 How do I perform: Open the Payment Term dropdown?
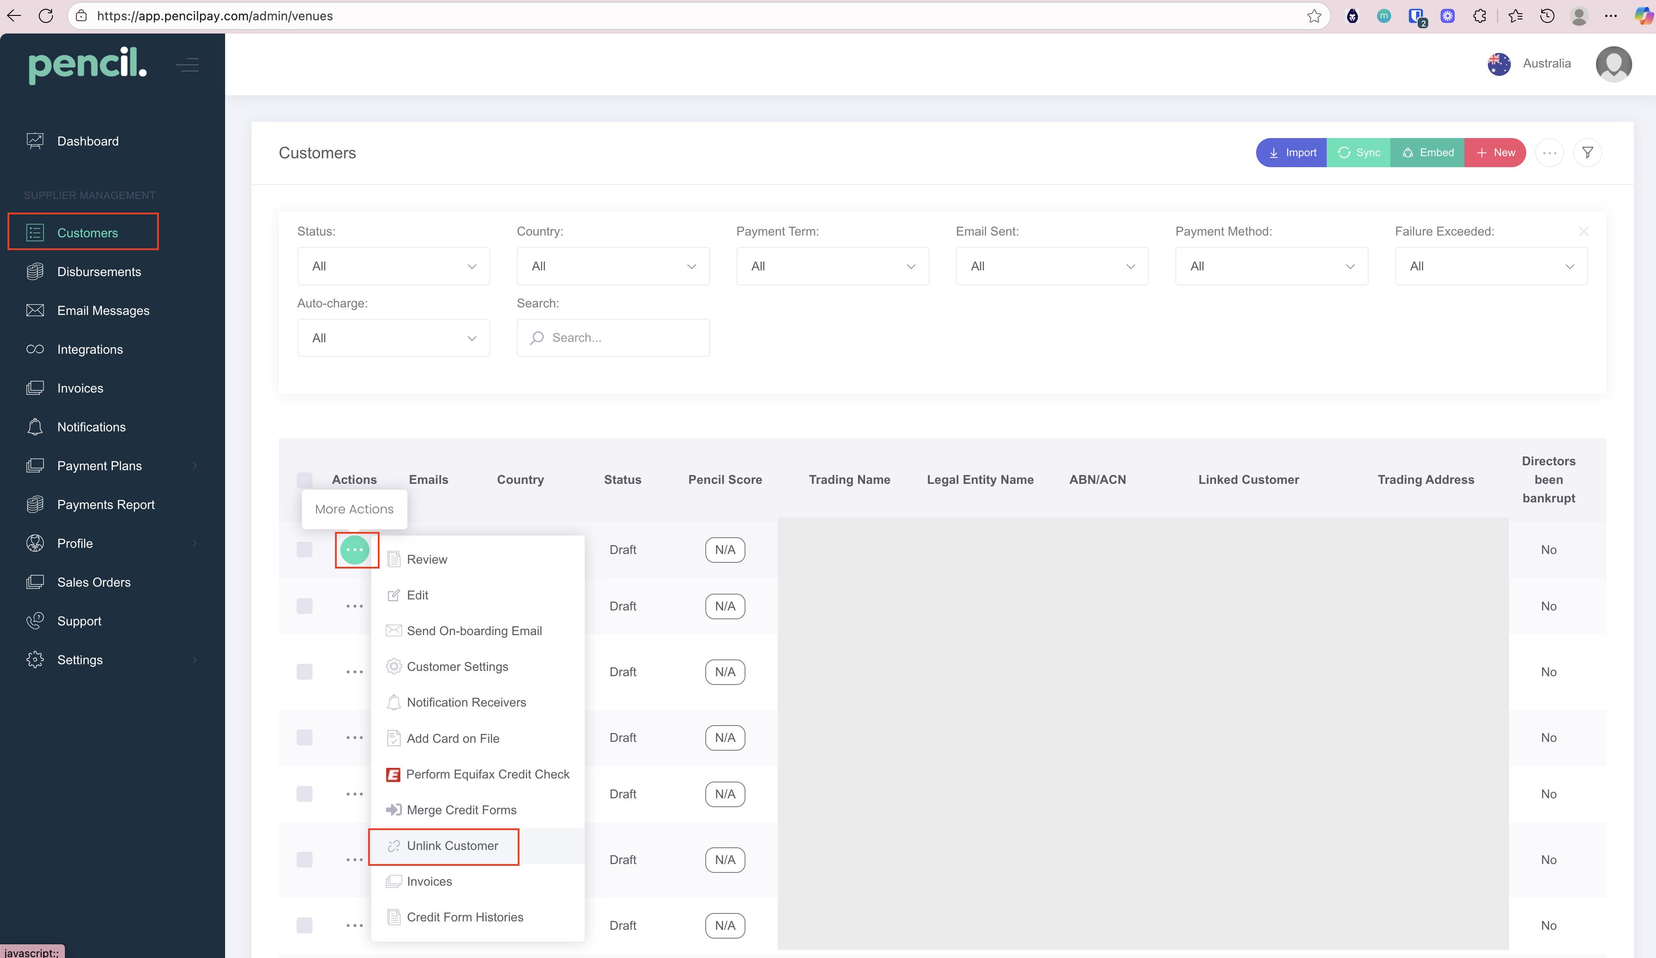click(x=832, y=266)
